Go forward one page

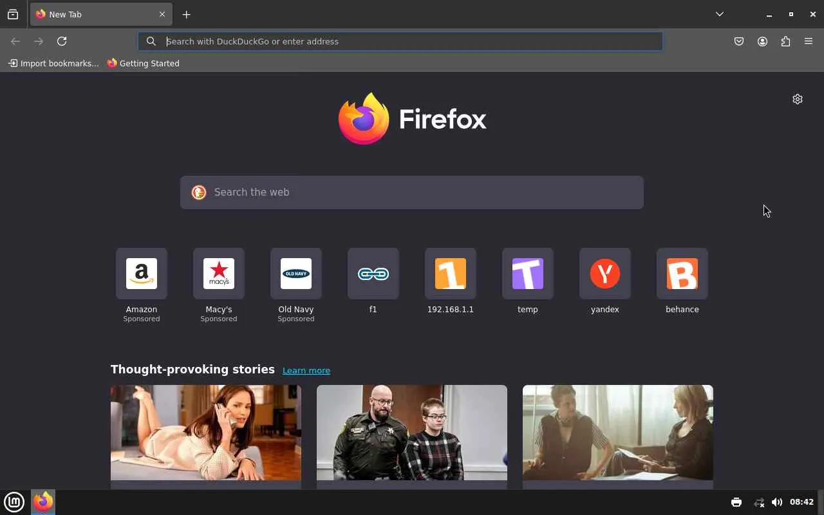[x=39, y=41]
